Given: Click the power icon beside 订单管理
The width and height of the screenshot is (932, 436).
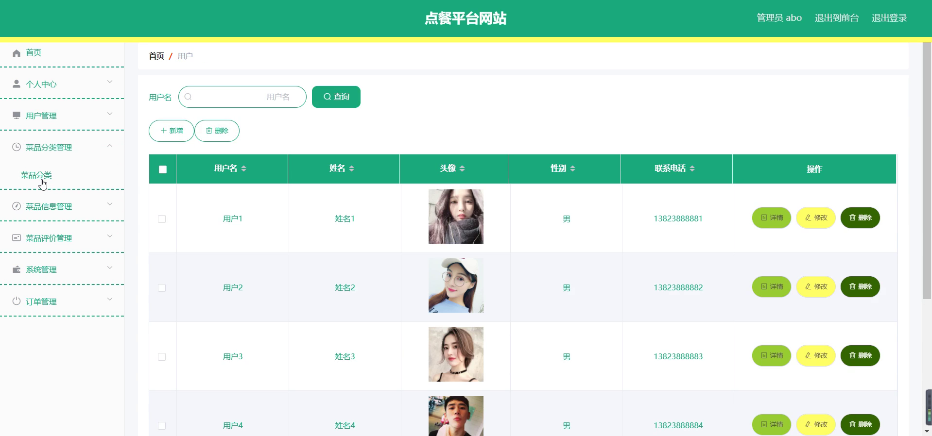Looking at the screenshot, I should click(x=17, y=301).
